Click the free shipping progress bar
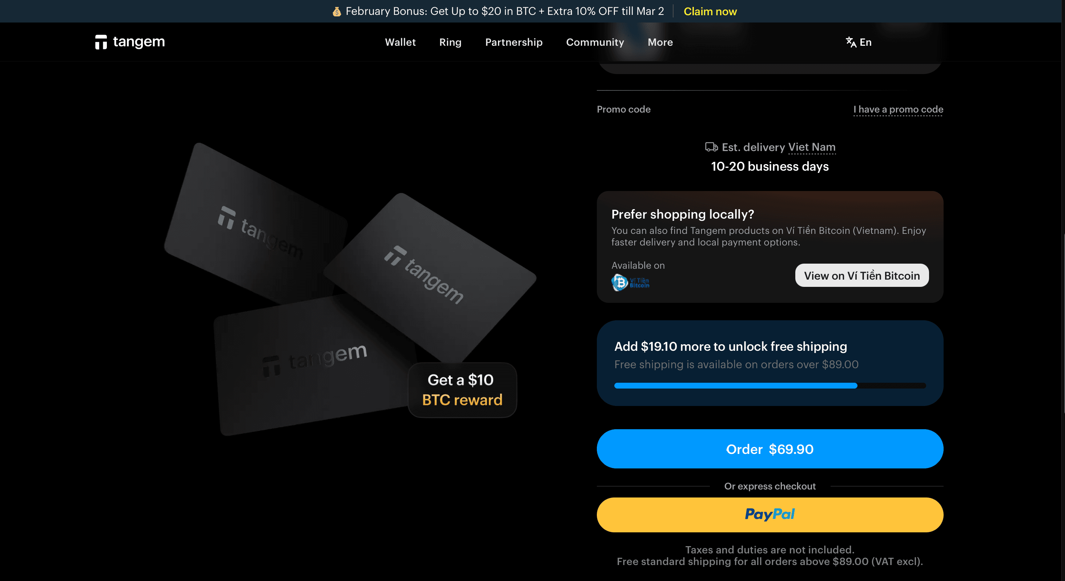Screen dimensions: 1065x581 (770, 386)
